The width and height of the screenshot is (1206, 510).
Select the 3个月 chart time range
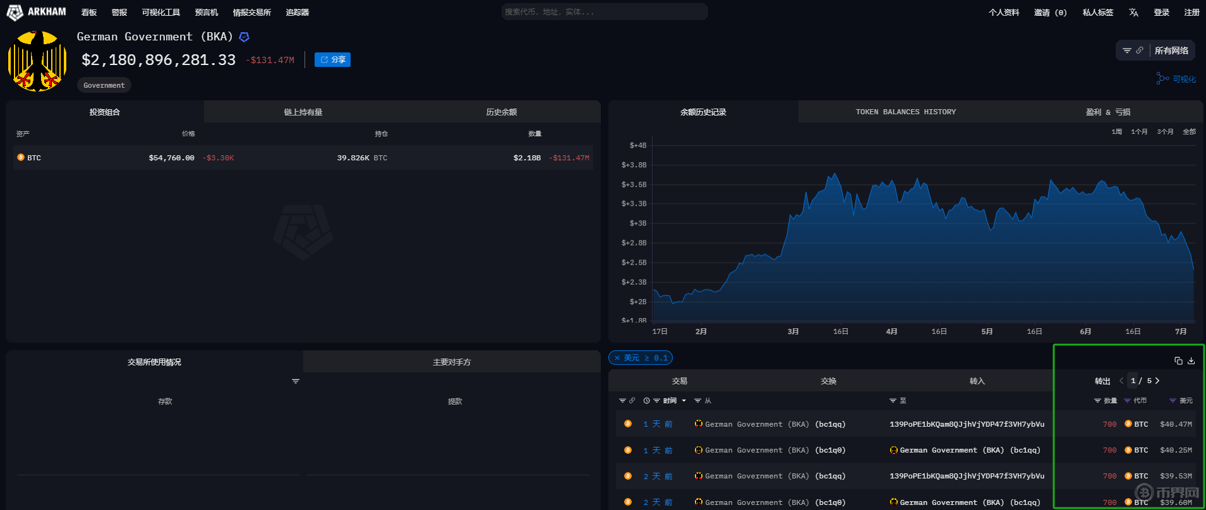[1165, 132]
